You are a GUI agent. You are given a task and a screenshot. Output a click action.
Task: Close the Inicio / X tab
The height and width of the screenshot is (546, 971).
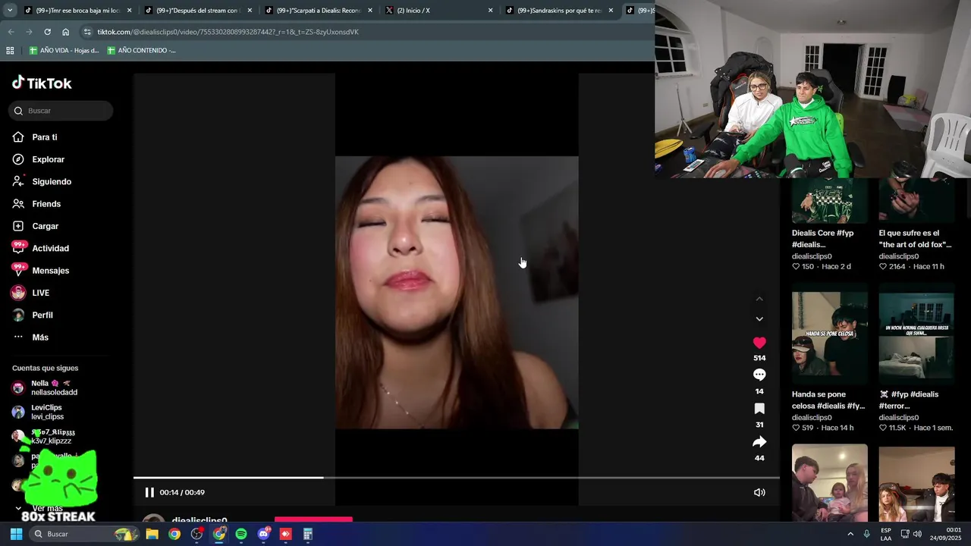[x=490, y=11]
